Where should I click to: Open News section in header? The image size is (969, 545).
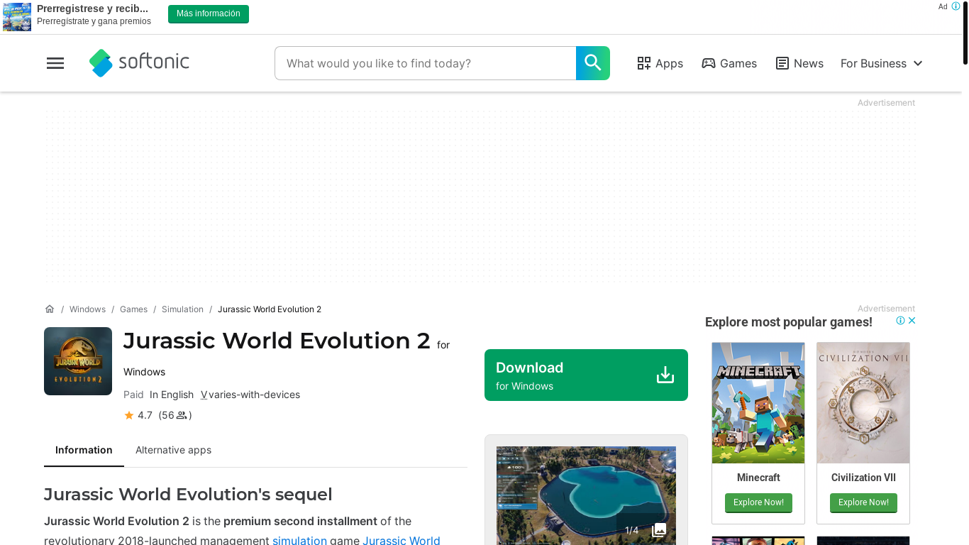[x=799, y=63]
